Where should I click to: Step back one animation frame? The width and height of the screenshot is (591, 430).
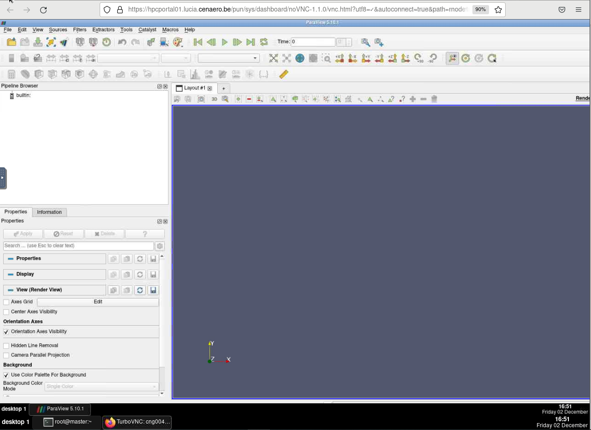point(211,42)
